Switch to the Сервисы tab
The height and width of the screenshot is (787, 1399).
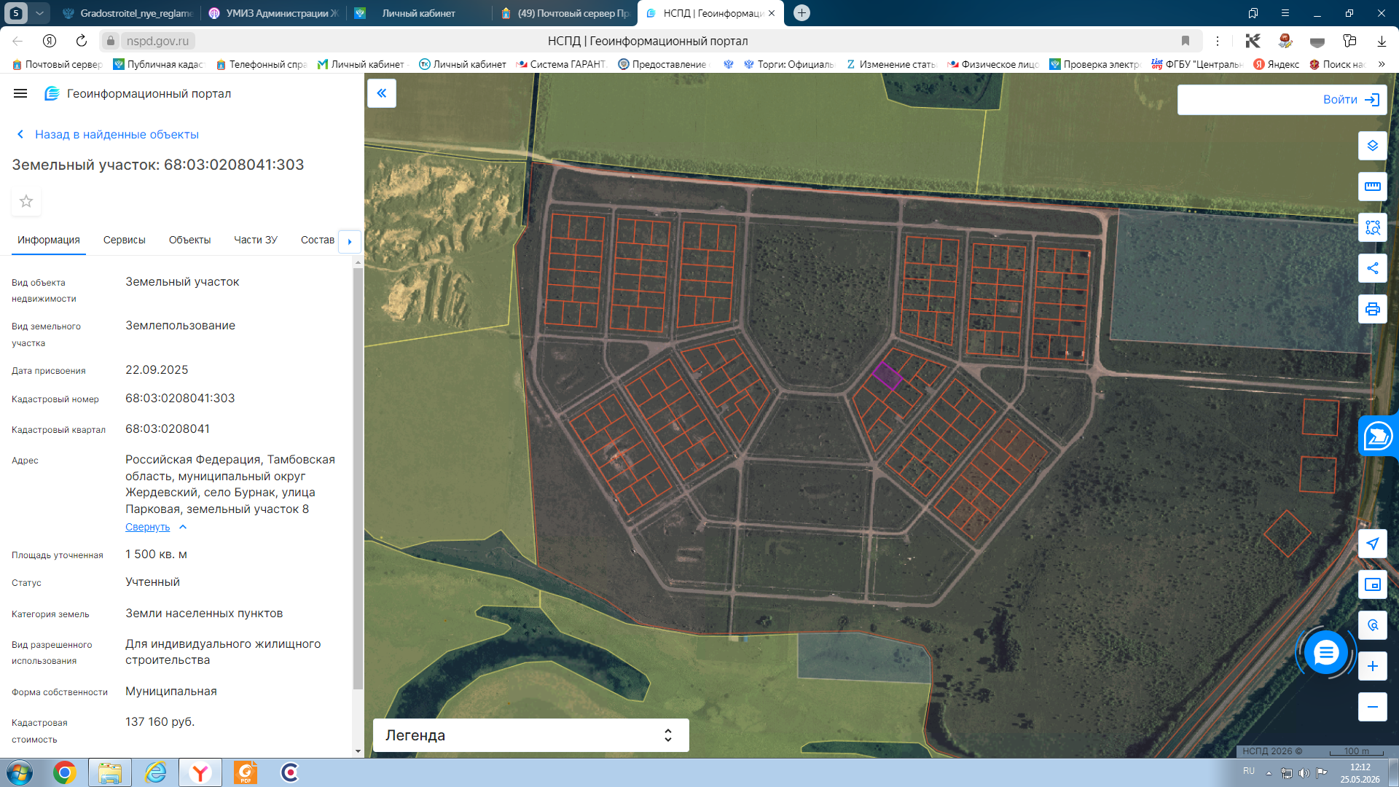125,240
